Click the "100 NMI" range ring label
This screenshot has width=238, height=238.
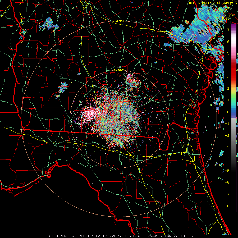tap(119, 21)
